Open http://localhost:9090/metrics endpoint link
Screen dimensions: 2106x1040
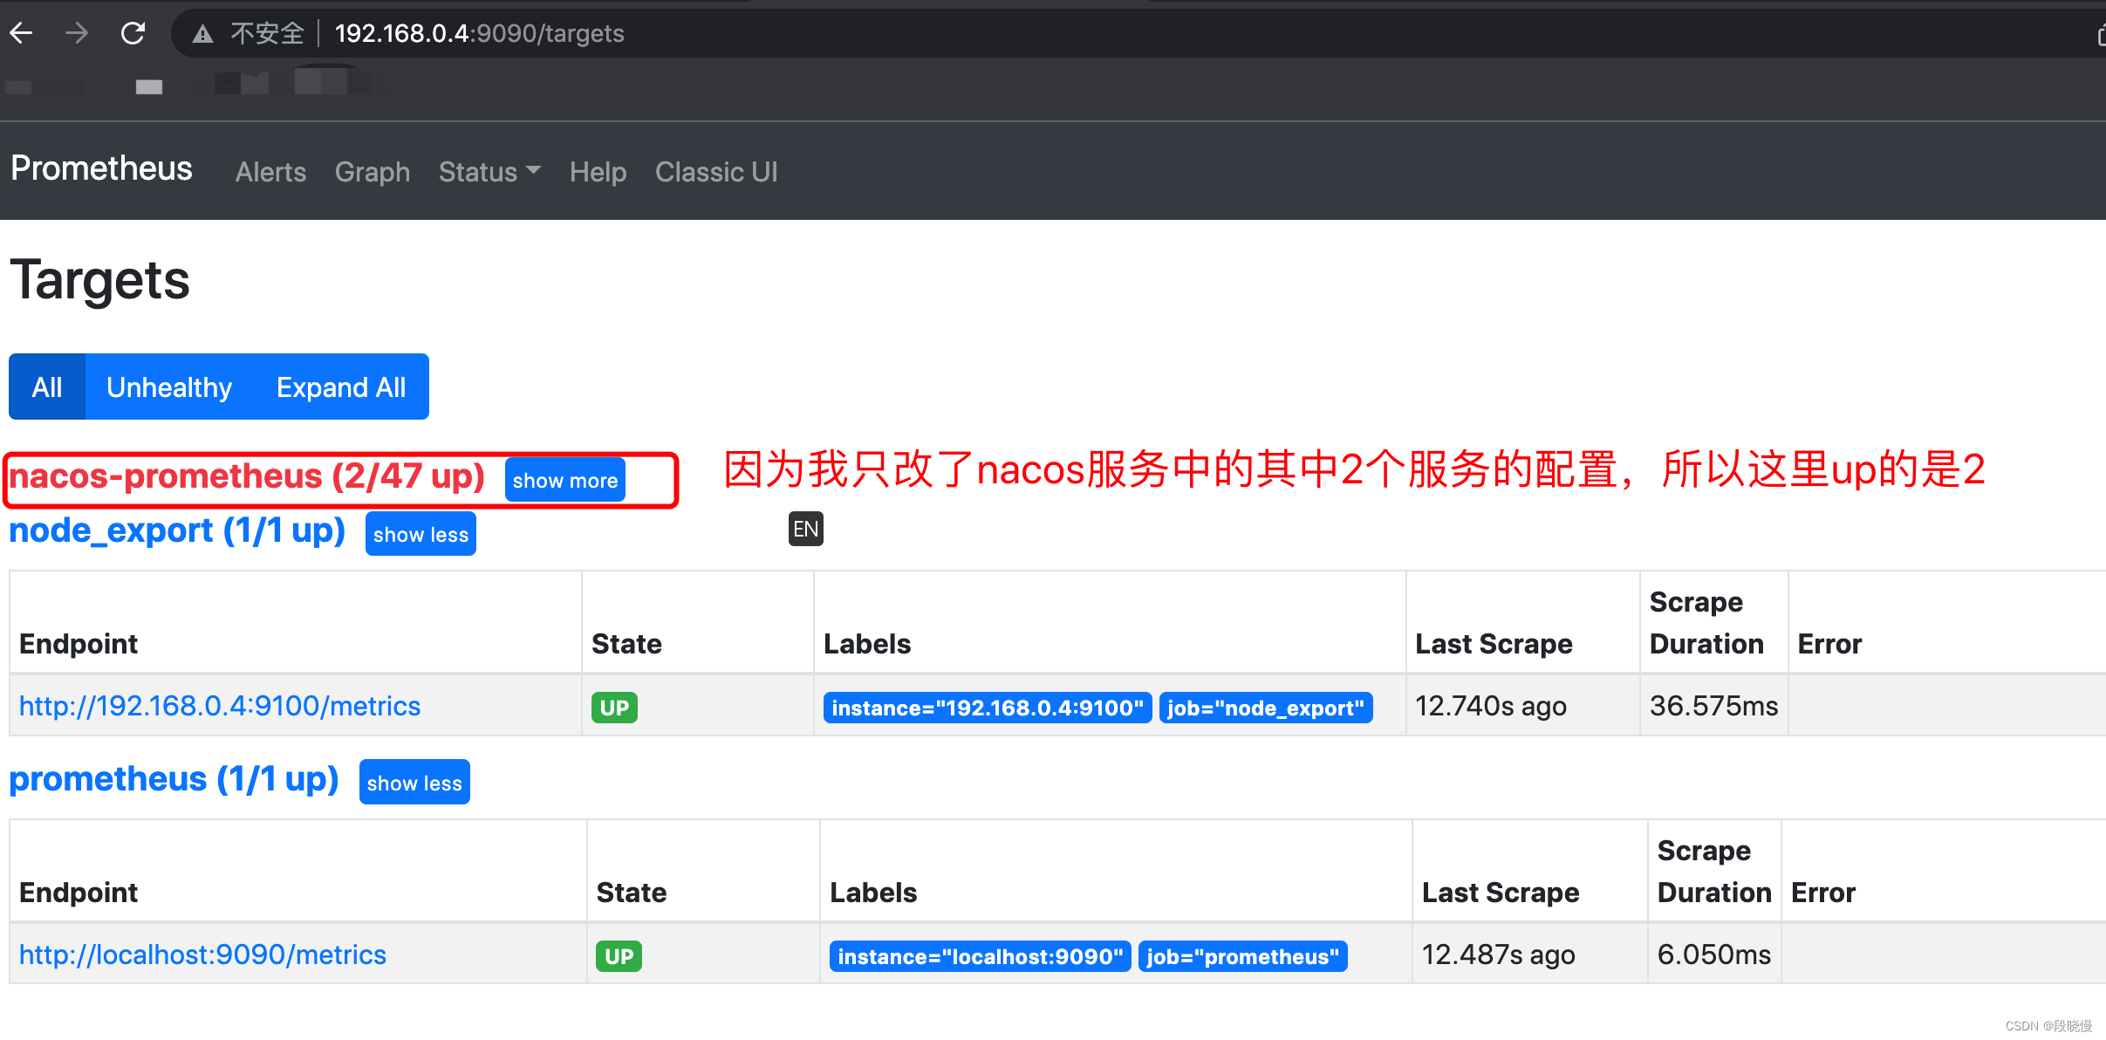(x=202, y=954)
